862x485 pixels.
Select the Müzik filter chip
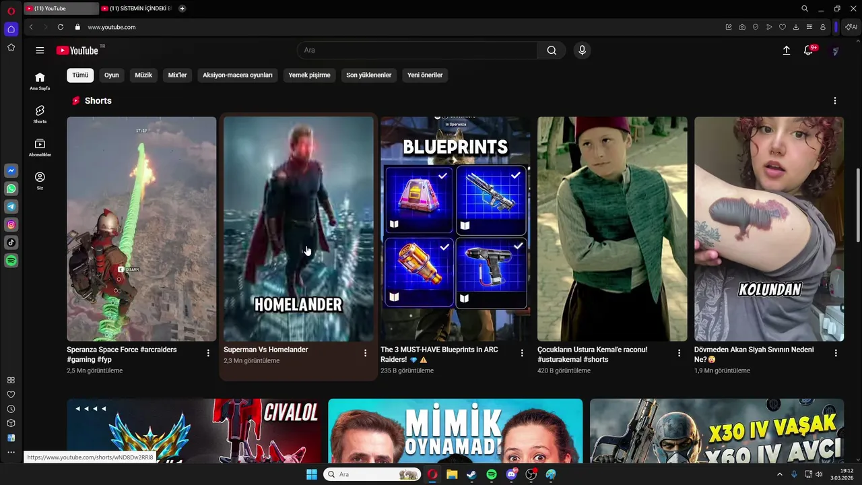coord(143,75)
